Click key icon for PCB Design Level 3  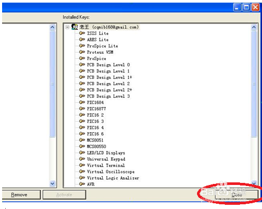tap(82, 96)
